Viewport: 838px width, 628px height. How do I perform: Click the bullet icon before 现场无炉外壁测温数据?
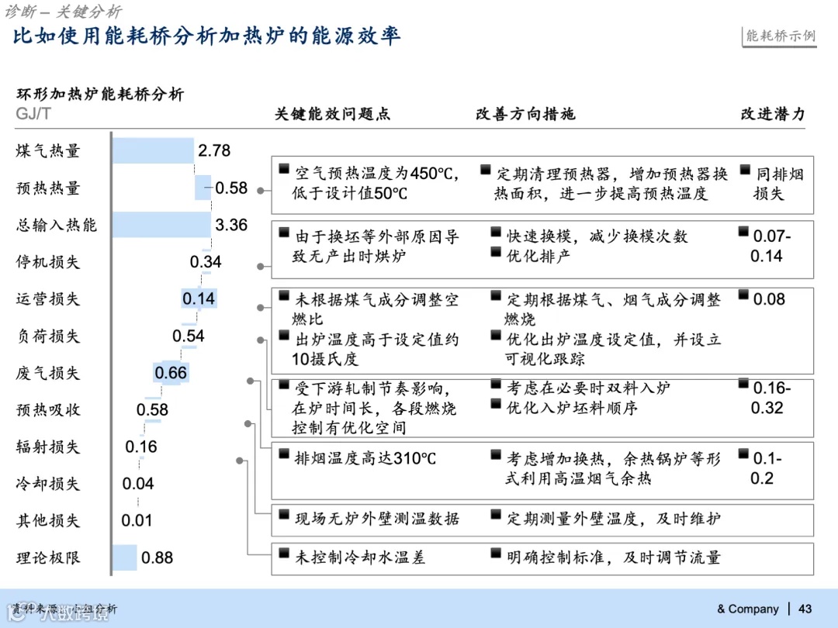coord(283,513)
